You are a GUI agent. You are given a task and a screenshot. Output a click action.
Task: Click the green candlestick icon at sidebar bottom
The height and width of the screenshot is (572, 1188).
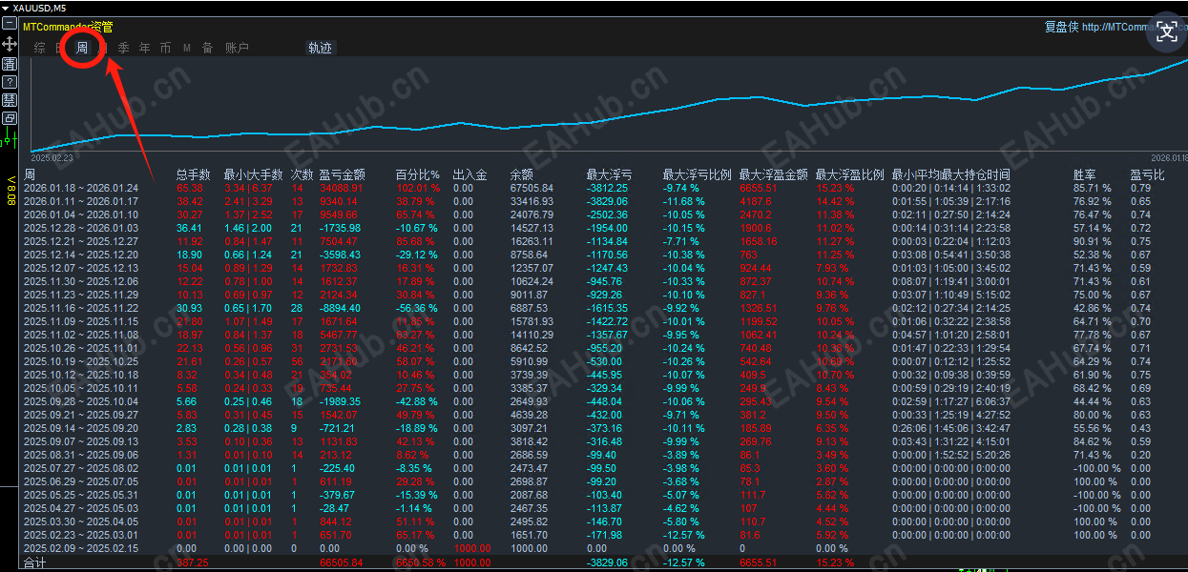[10, 140]
